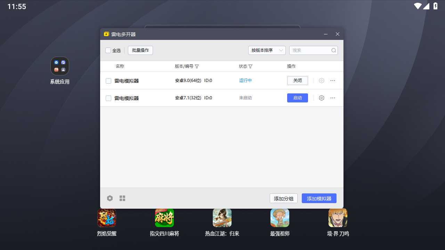Screen dimensions: 445x250
Task: Click the 雷电多开器 window title text
Action: (x=123, y=34)
